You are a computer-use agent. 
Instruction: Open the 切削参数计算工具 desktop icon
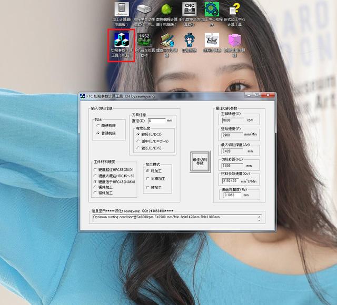coord(122,41)
